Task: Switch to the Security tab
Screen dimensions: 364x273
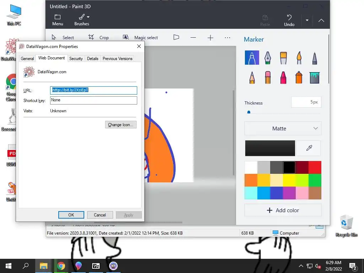Action: tap(76, 59)
